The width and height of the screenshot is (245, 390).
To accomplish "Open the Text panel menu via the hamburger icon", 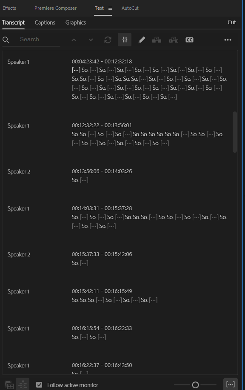I will click(x=110, y=8).
